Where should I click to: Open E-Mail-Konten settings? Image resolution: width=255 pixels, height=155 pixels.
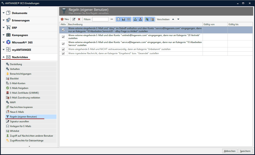click(18, 83)
